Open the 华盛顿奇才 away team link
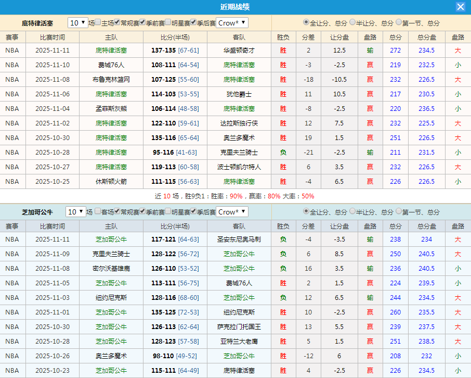This screenshot has width=471, height=378. tap(239, 50)
